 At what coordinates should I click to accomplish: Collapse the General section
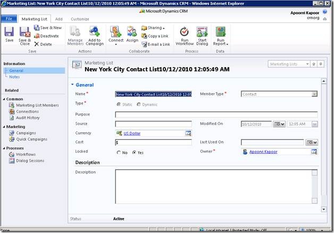click(x=73, y=85)
